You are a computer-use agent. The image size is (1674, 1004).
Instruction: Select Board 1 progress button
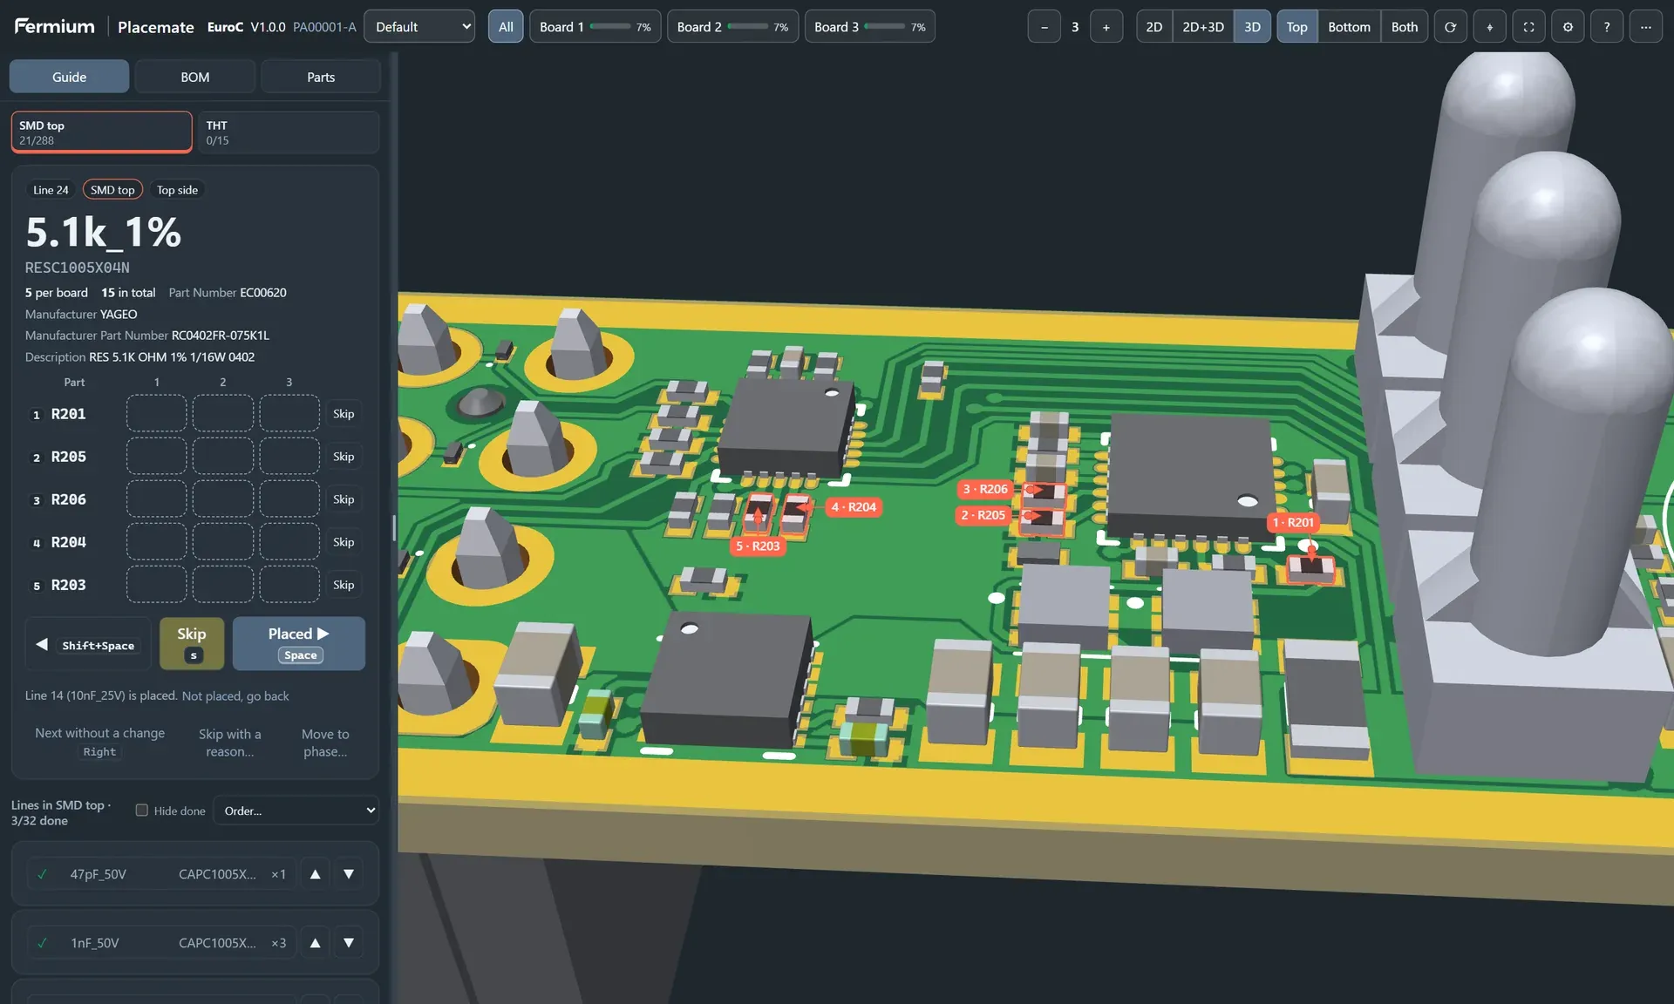click(x=595, y=27)
